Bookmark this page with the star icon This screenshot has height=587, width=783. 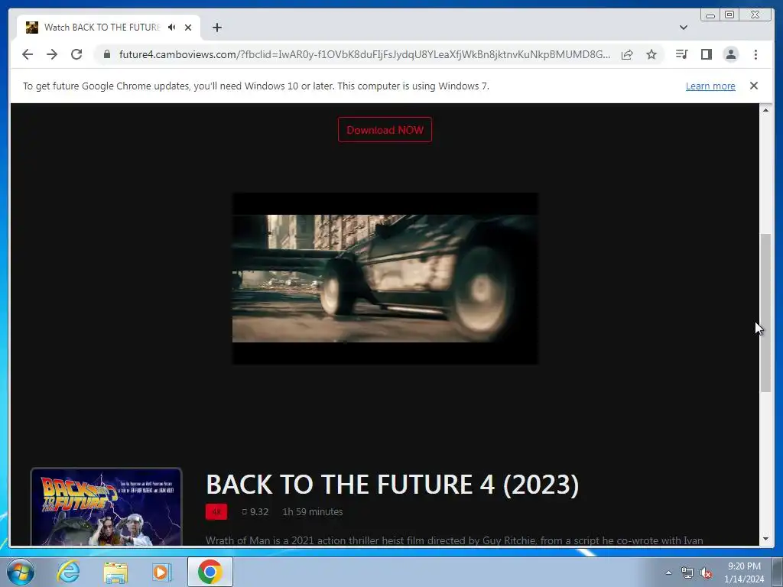[651, 54]
